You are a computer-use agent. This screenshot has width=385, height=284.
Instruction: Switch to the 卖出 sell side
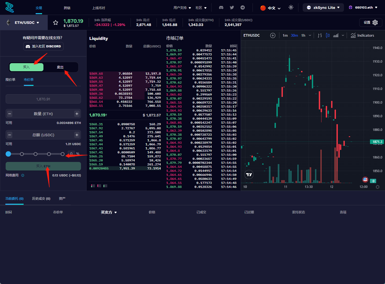coord(60,67)
